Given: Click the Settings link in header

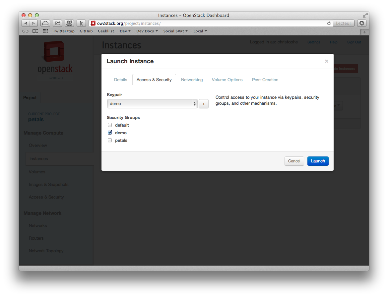Looking at the screenshot, I should (x=314, y=42).
